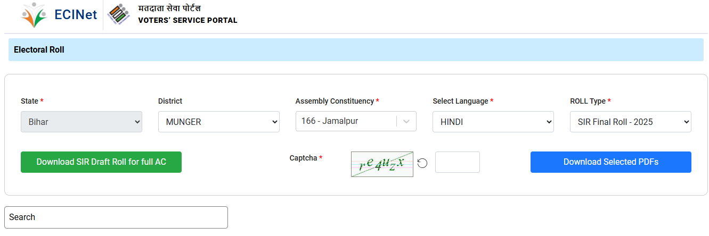
Task: Click into the Search field
Action: (116, 217)
